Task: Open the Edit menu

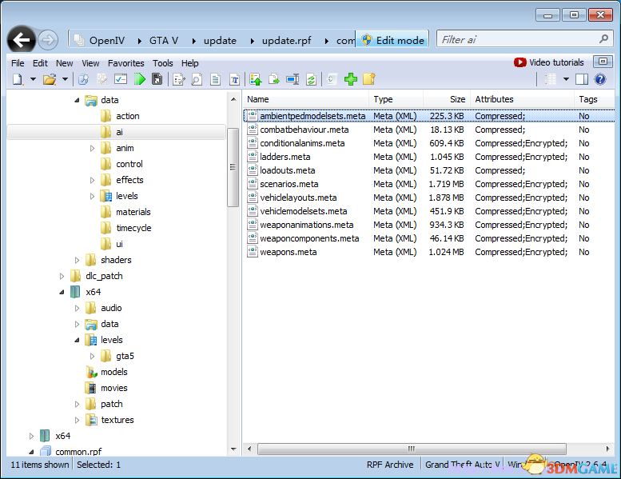Action: 40,63
